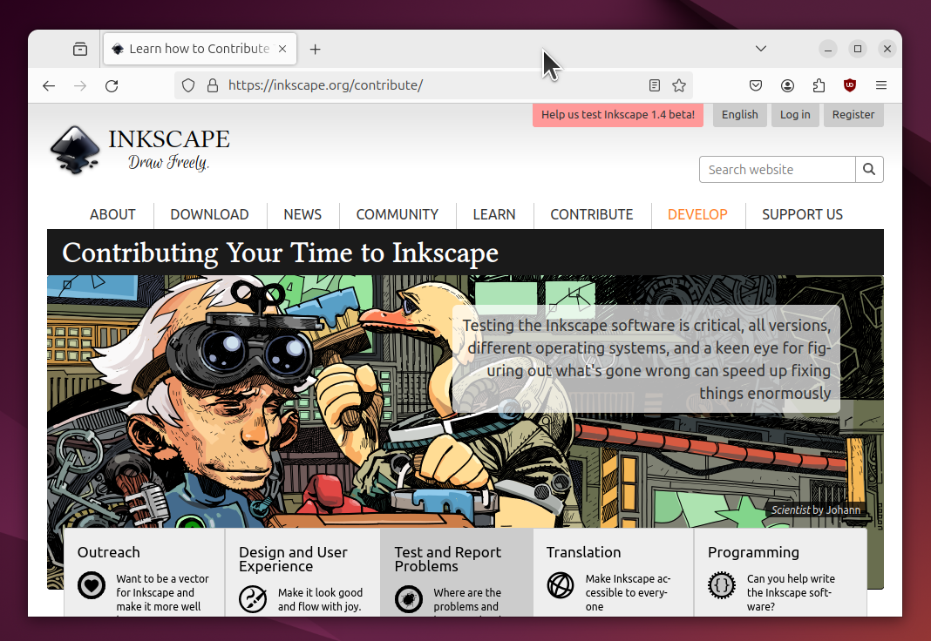Open the NEWS menu
The width and height of the screenshot is (931, 641).
[x=302, y=214]
